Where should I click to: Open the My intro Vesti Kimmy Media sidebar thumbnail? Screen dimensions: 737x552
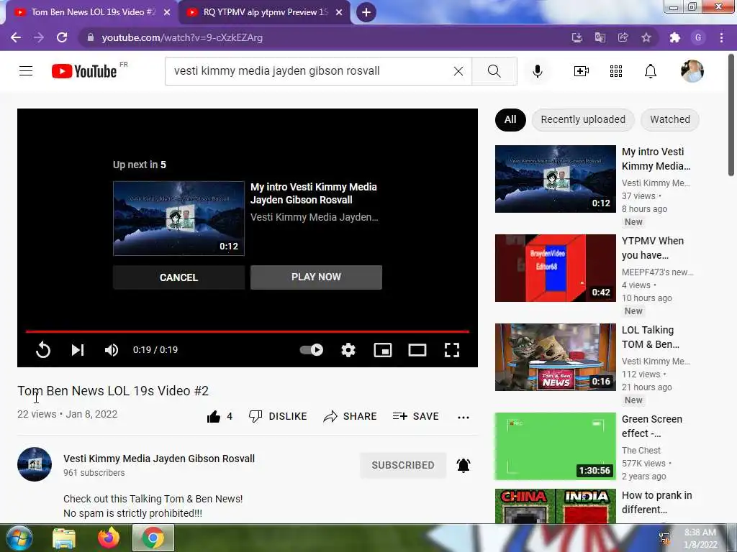click(556, 179)
